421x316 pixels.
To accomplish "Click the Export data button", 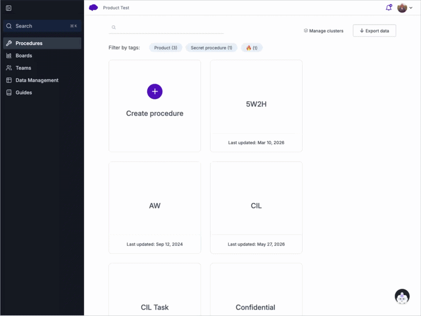I will (374, 31).
